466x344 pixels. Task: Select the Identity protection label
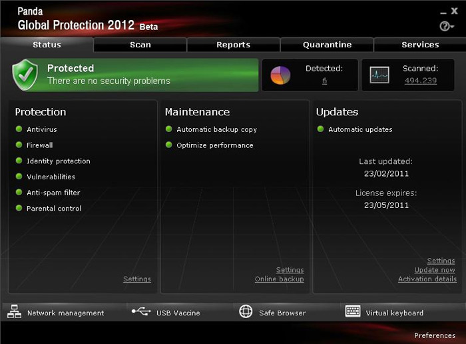click(59, 161)
